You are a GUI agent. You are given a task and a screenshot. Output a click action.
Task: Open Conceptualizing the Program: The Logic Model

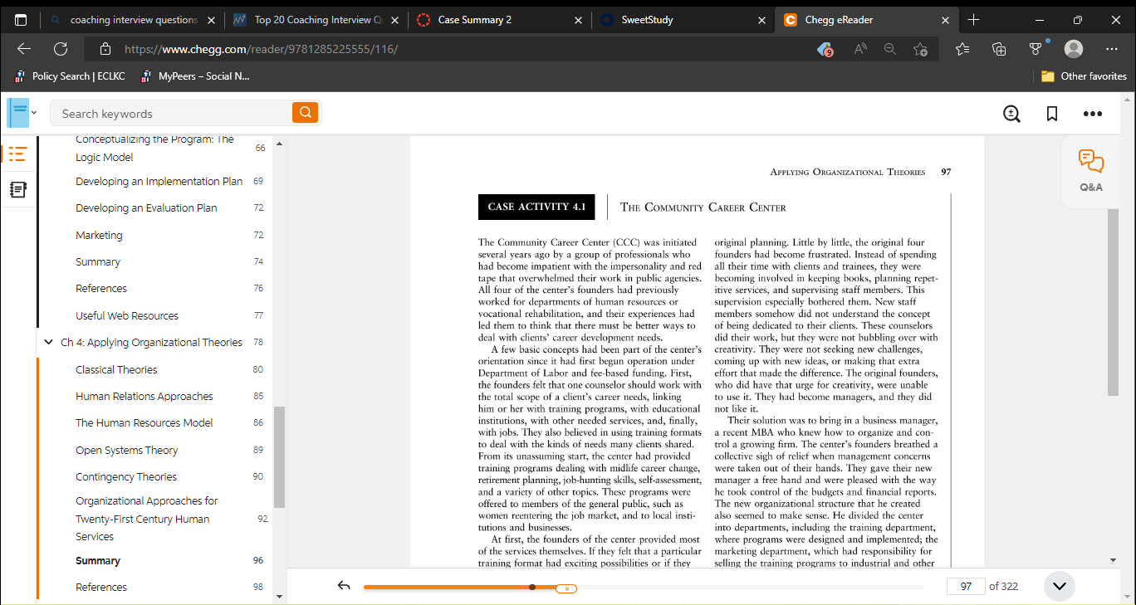pos(154,148)
